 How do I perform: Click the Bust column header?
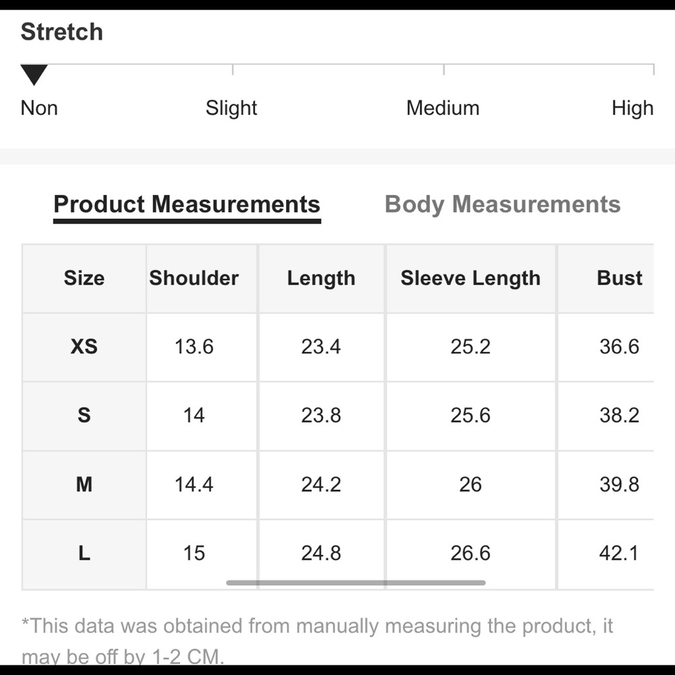tap(619, 278)
